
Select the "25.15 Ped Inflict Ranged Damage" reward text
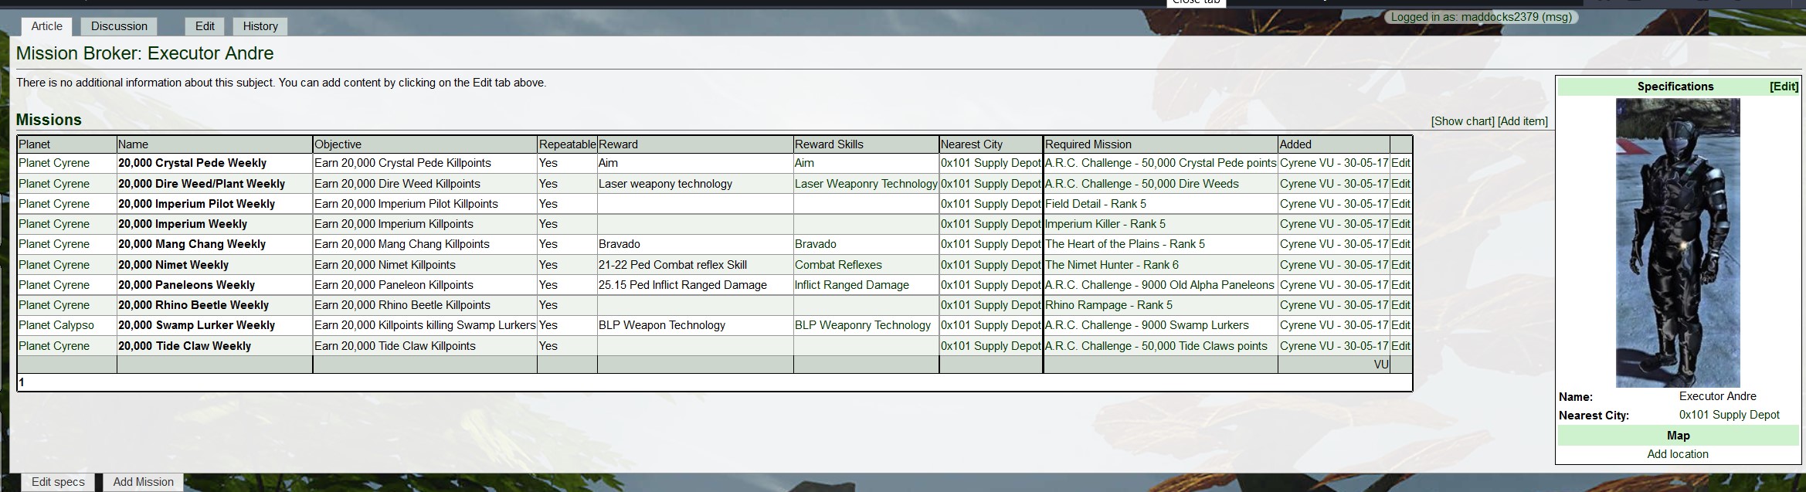pyautogui.click(x=683, y=285)
